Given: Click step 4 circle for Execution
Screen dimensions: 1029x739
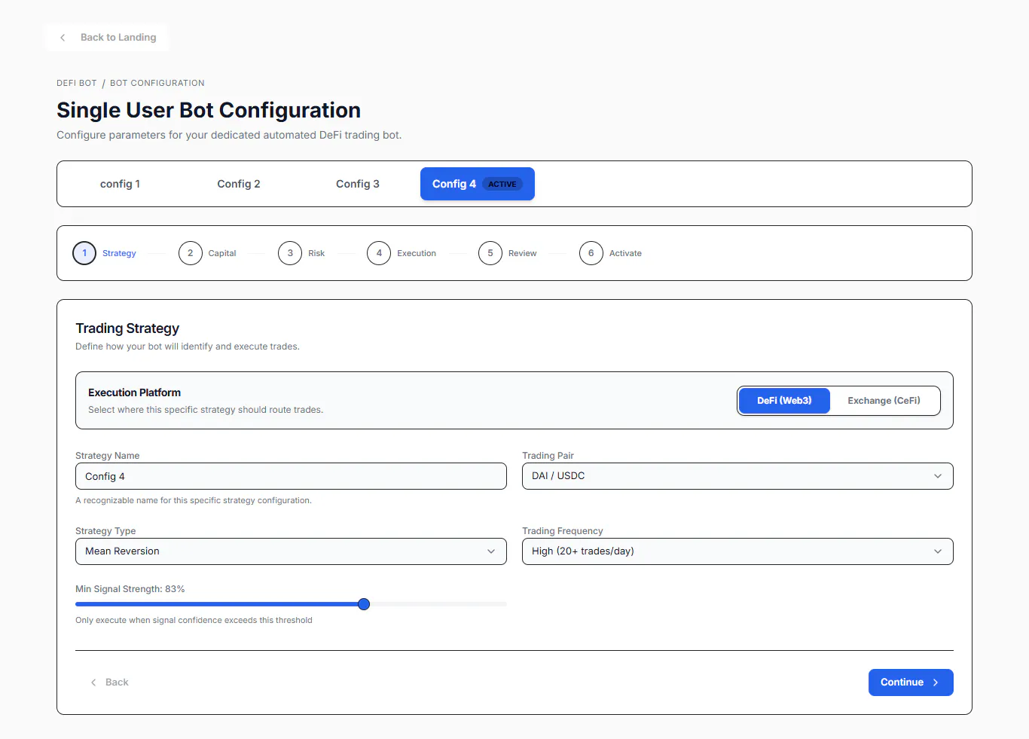Looking at the screenshot, I should click(379, 253).
